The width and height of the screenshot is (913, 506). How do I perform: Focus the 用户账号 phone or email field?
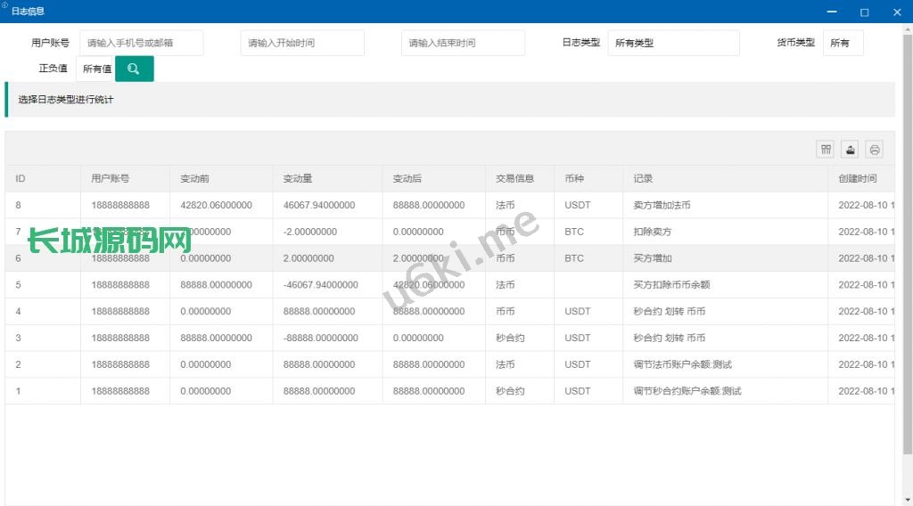141,43
